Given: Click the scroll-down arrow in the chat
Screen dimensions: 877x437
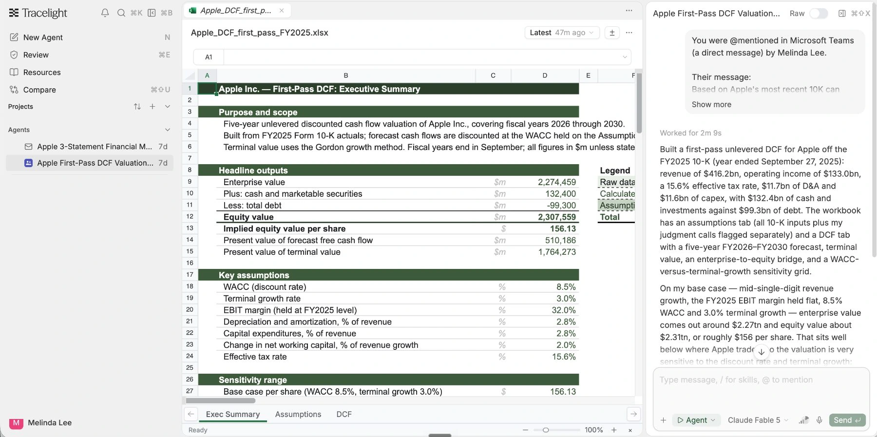Looking at the screenshot, I should (761, 351).
